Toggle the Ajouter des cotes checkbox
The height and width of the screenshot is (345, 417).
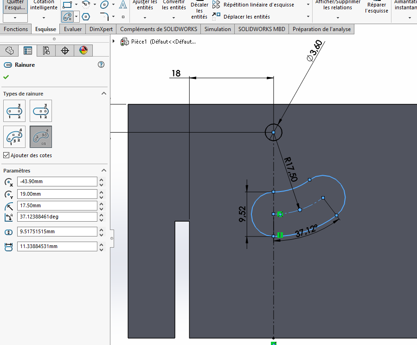6,155
